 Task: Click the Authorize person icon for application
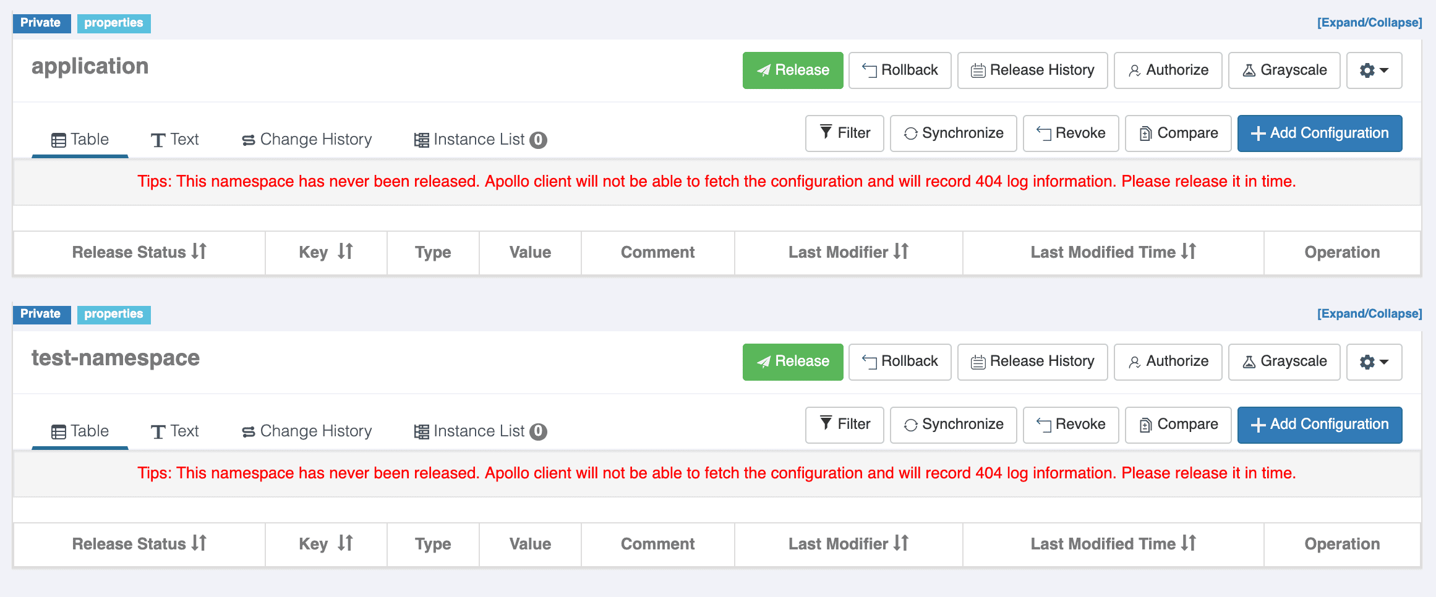1135,70
